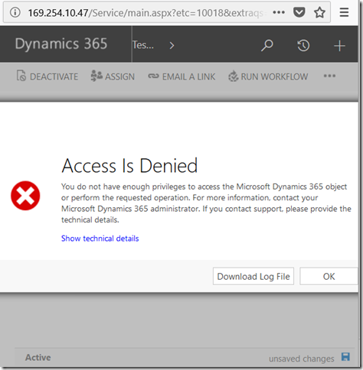Viewport: 363px width, 370px height.
Task: Click the ASSIGN command
Action: (113, 76)
